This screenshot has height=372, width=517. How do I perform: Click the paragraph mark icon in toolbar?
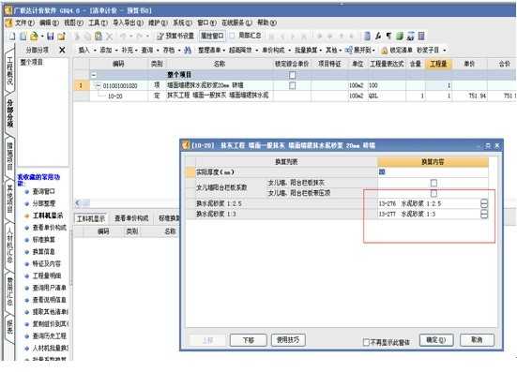pos(389,36)
